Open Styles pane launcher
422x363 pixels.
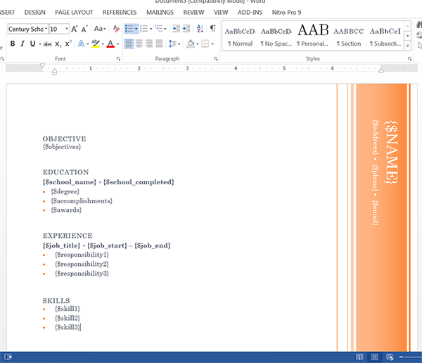click(409, 58)
